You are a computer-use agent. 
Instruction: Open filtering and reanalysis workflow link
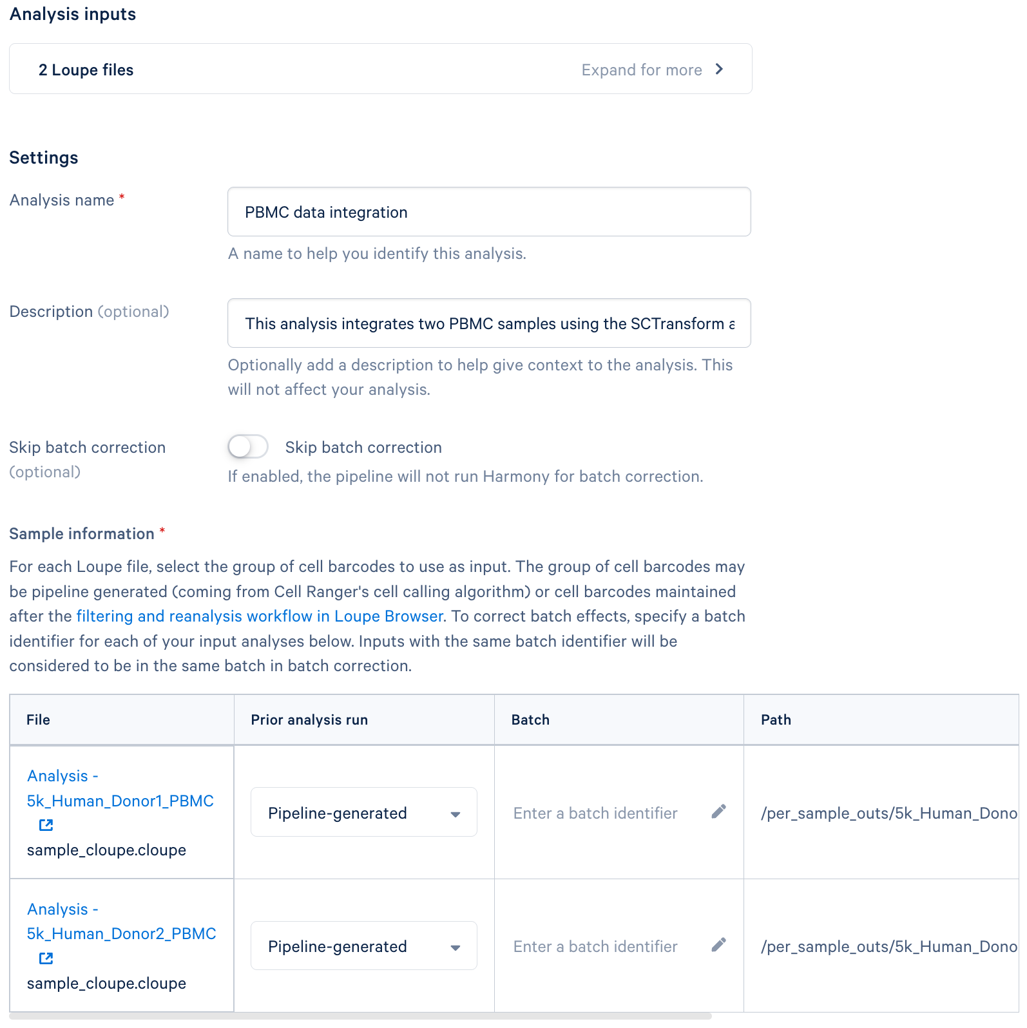point(260,616)
